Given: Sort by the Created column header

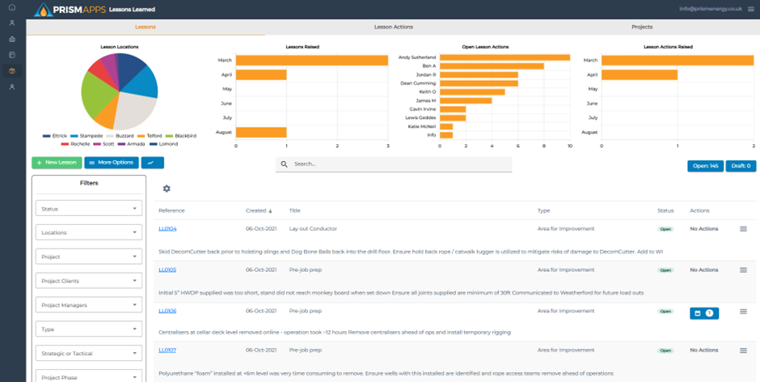Looking at the screenshot, I should pos(259,210).
